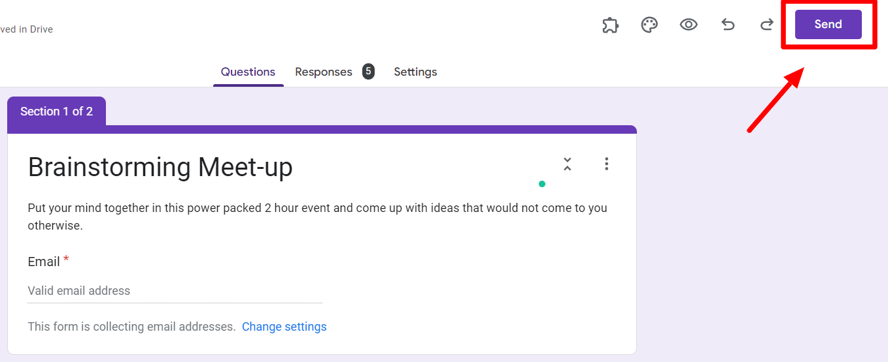Click the responses count badge showing 5
This screenshot has width=888, height=362.
click(x=369, y=71)
